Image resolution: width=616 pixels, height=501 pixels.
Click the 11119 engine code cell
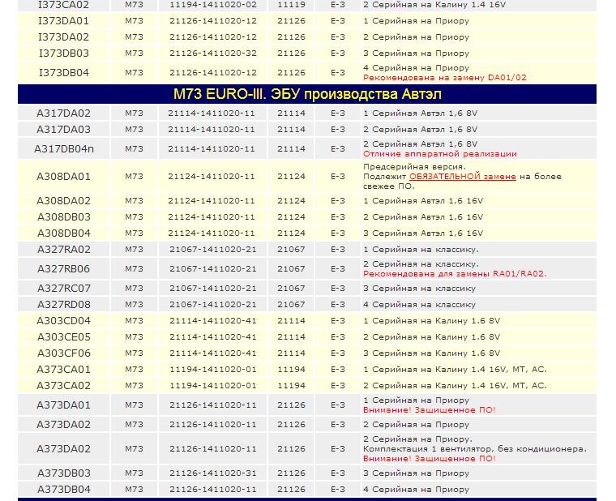[x=291, y=5]
